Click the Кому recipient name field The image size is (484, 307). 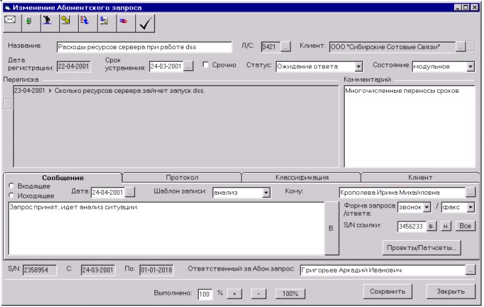(402, 192)
